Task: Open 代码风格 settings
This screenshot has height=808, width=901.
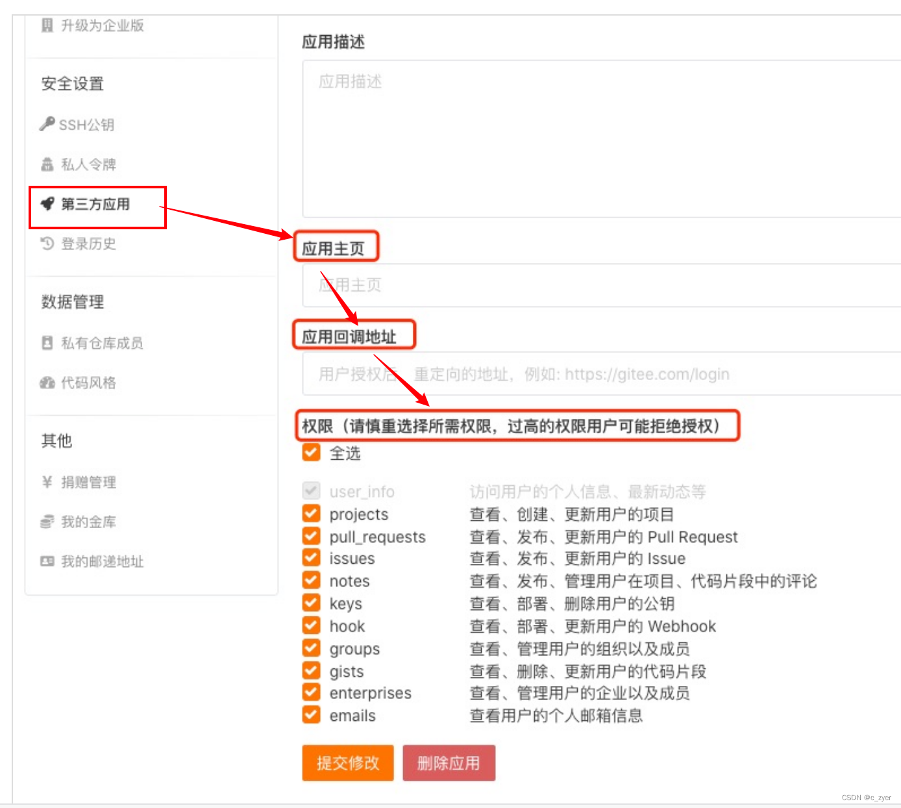Action: pyautogui.click(x=88, y=383)
